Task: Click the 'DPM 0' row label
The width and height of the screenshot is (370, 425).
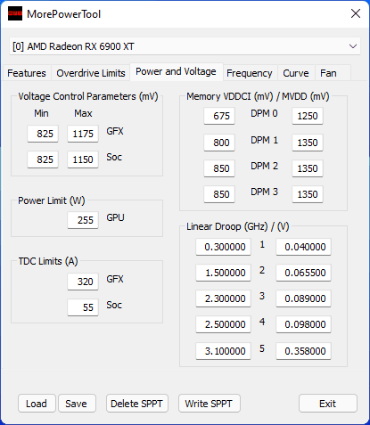Action: coord(264,113)
